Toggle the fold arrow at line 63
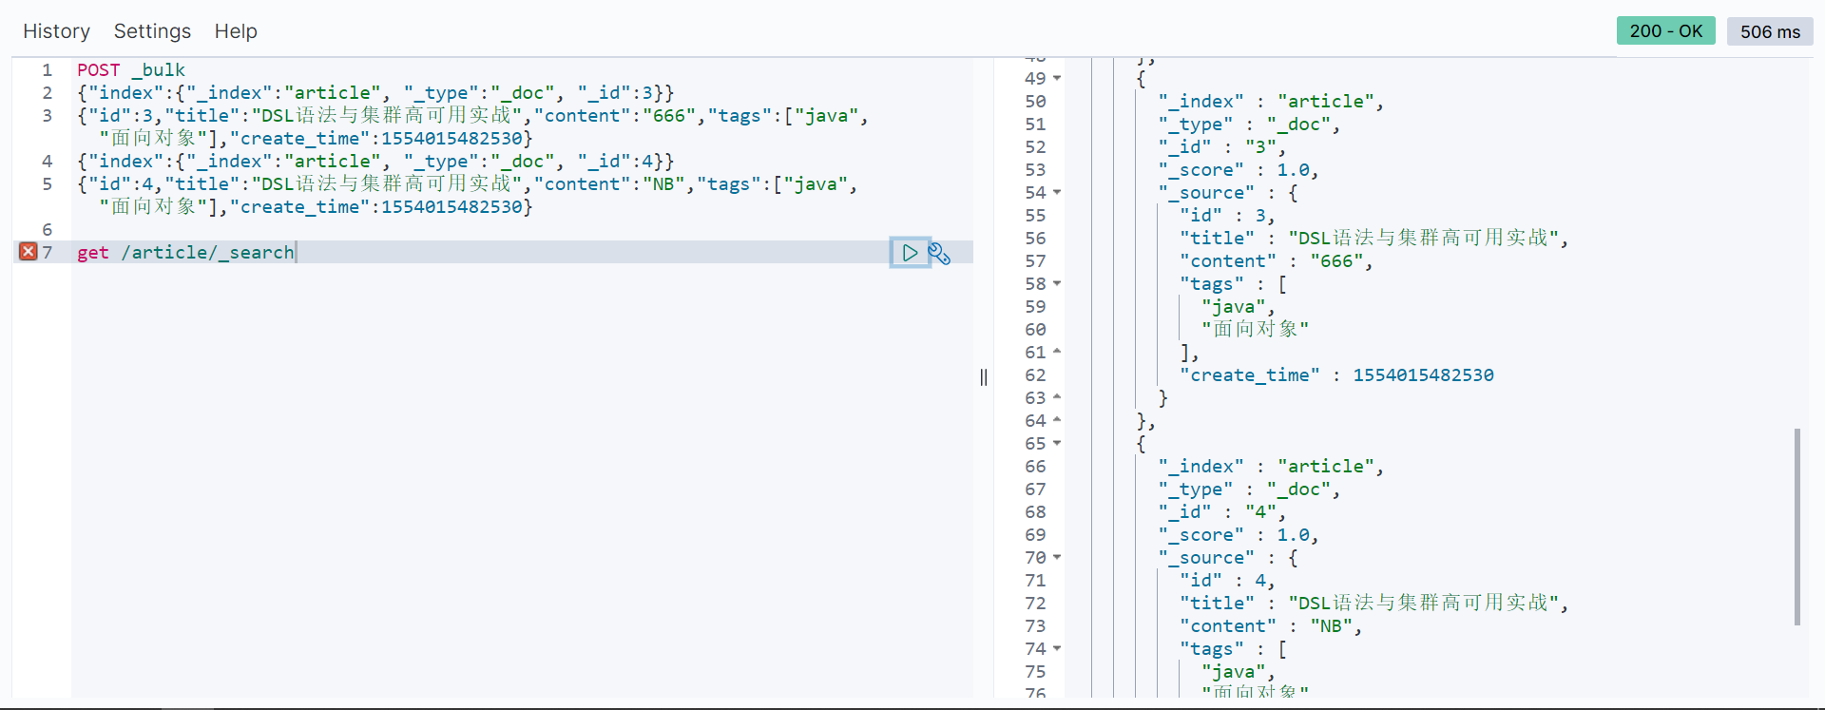Viewport: 1825px width, 710px height. click(1057, 397)
